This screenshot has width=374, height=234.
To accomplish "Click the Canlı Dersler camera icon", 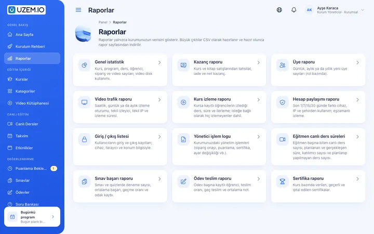I will (10, 124).
